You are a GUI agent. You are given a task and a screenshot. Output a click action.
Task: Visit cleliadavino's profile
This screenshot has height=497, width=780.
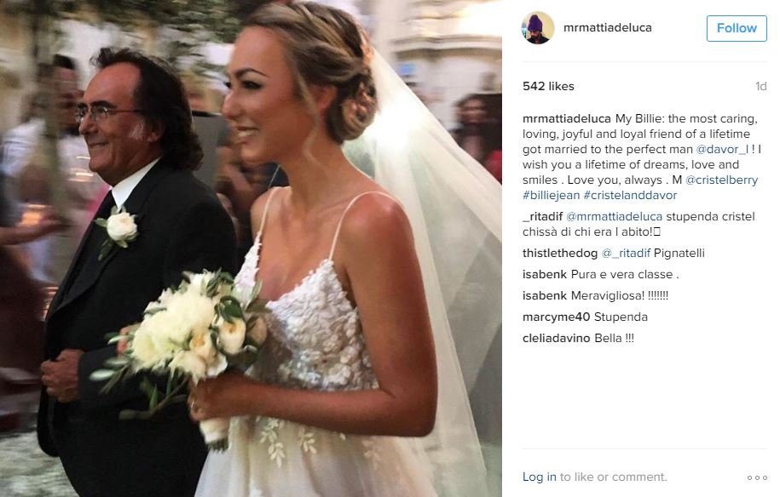[556, 339]
